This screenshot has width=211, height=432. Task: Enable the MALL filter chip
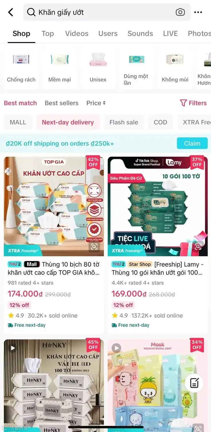point(18,122)
